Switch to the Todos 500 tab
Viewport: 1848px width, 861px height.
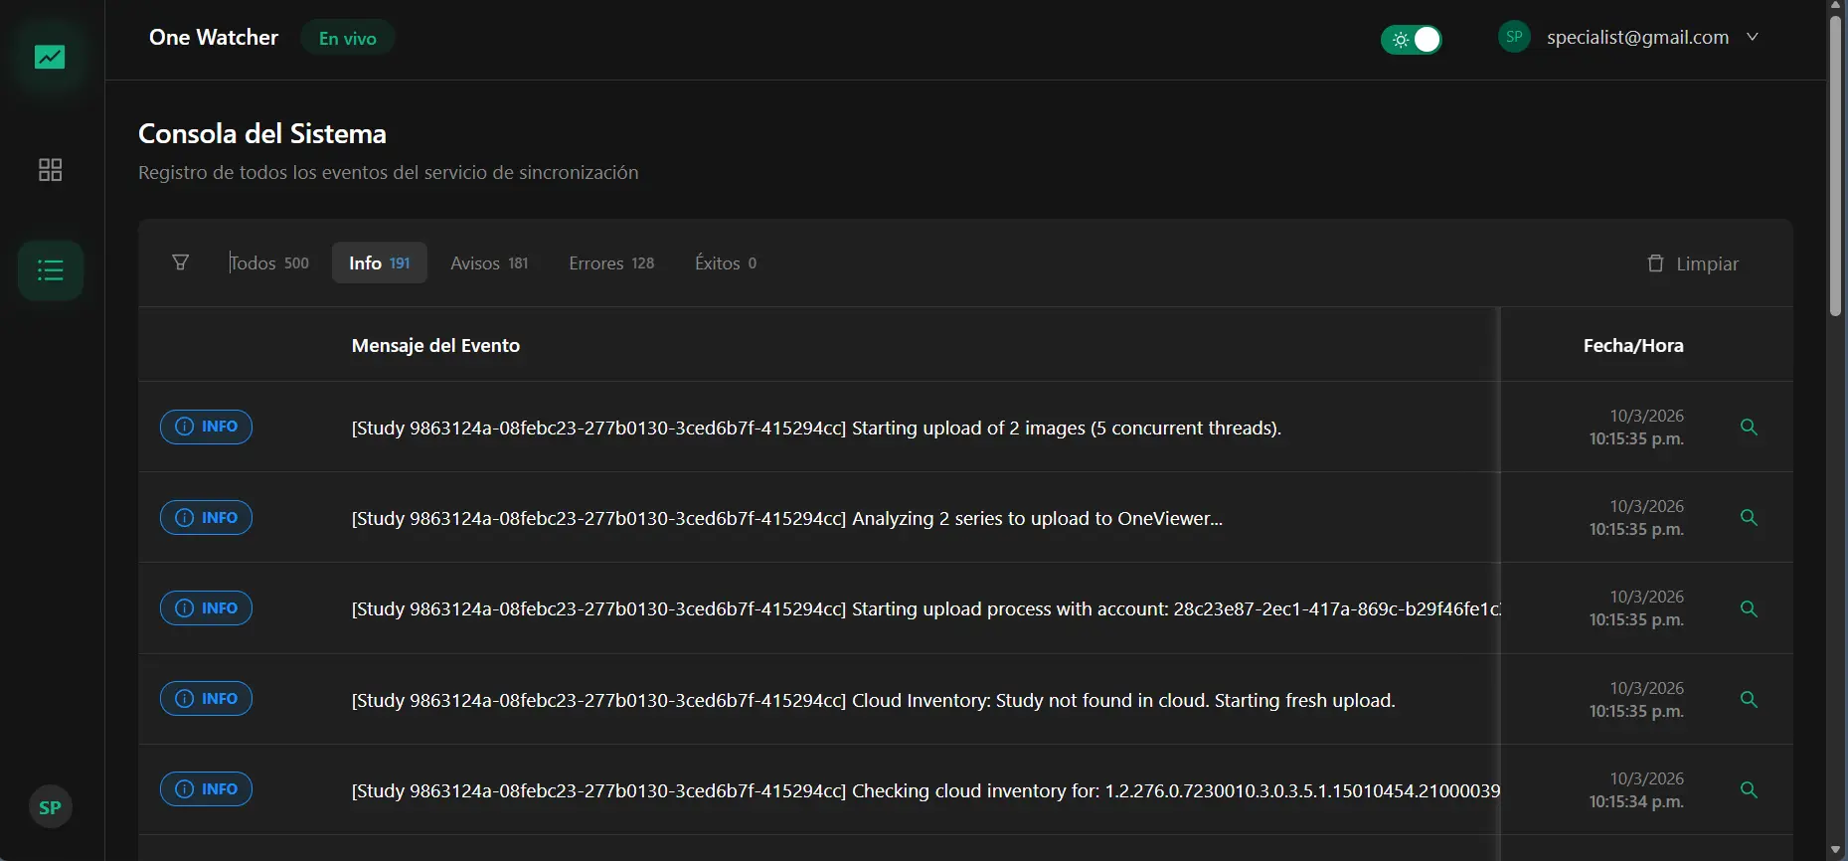pos(269,263)
